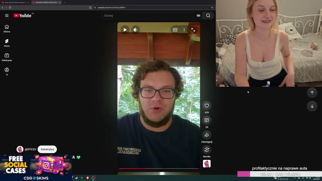
Task: Remix this Short
Action: pyautogui.click(x=207, y=150)
